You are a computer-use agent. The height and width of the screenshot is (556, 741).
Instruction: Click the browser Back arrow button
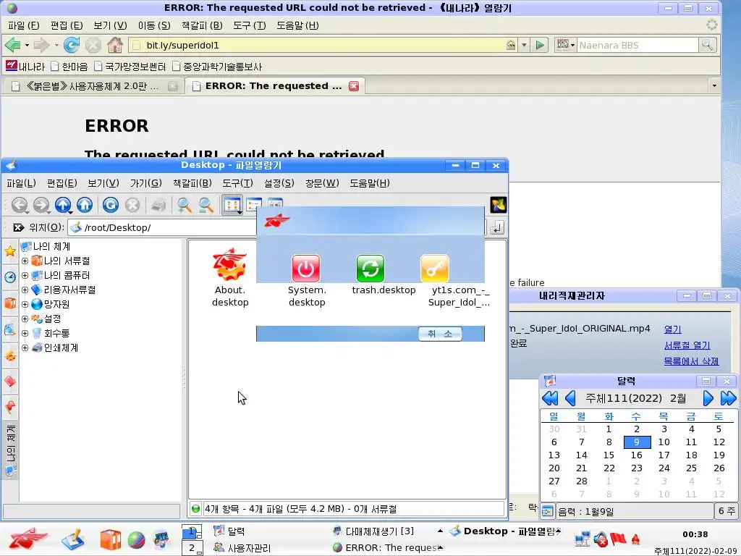13,46
